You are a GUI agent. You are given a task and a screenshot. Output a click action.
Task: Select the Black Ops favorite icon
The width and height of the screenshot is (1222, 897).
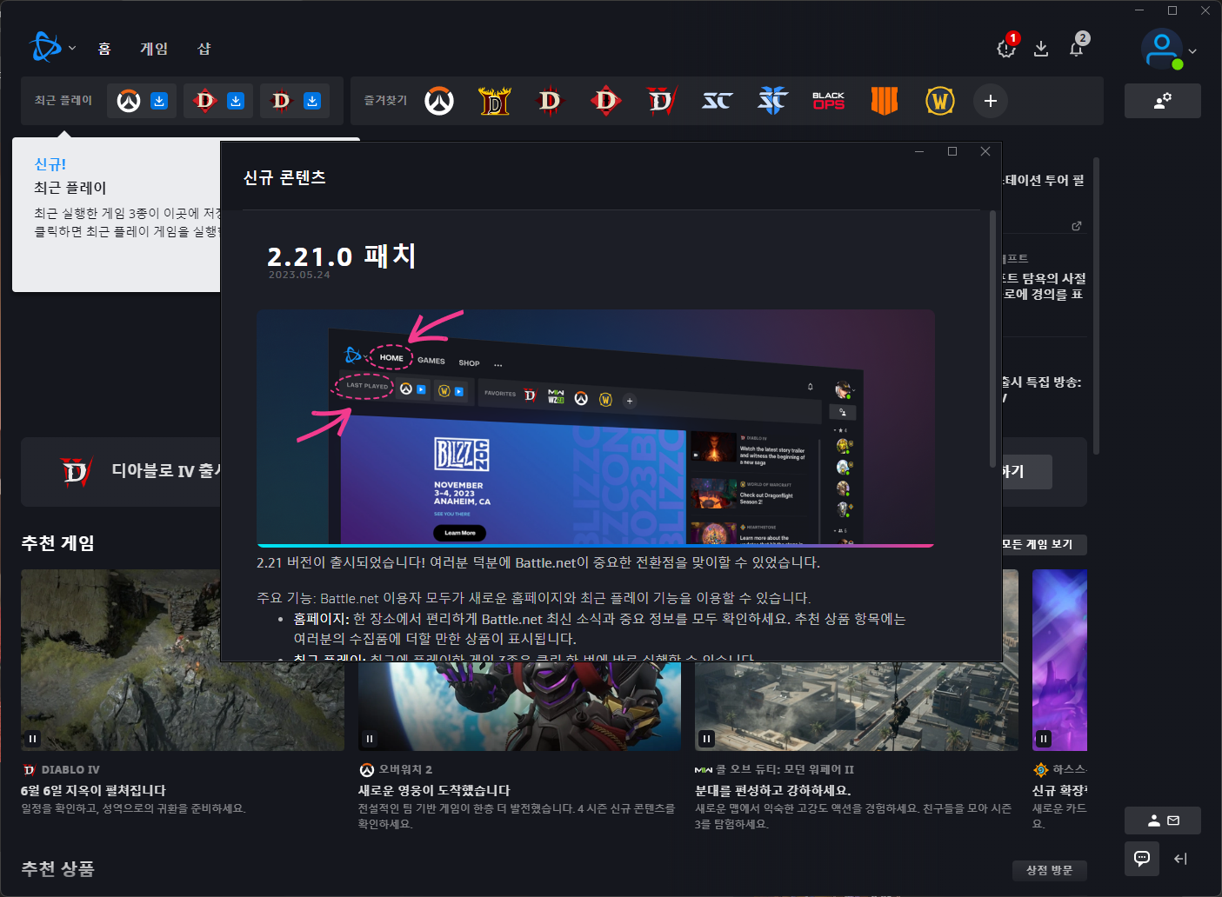(829, 101)
